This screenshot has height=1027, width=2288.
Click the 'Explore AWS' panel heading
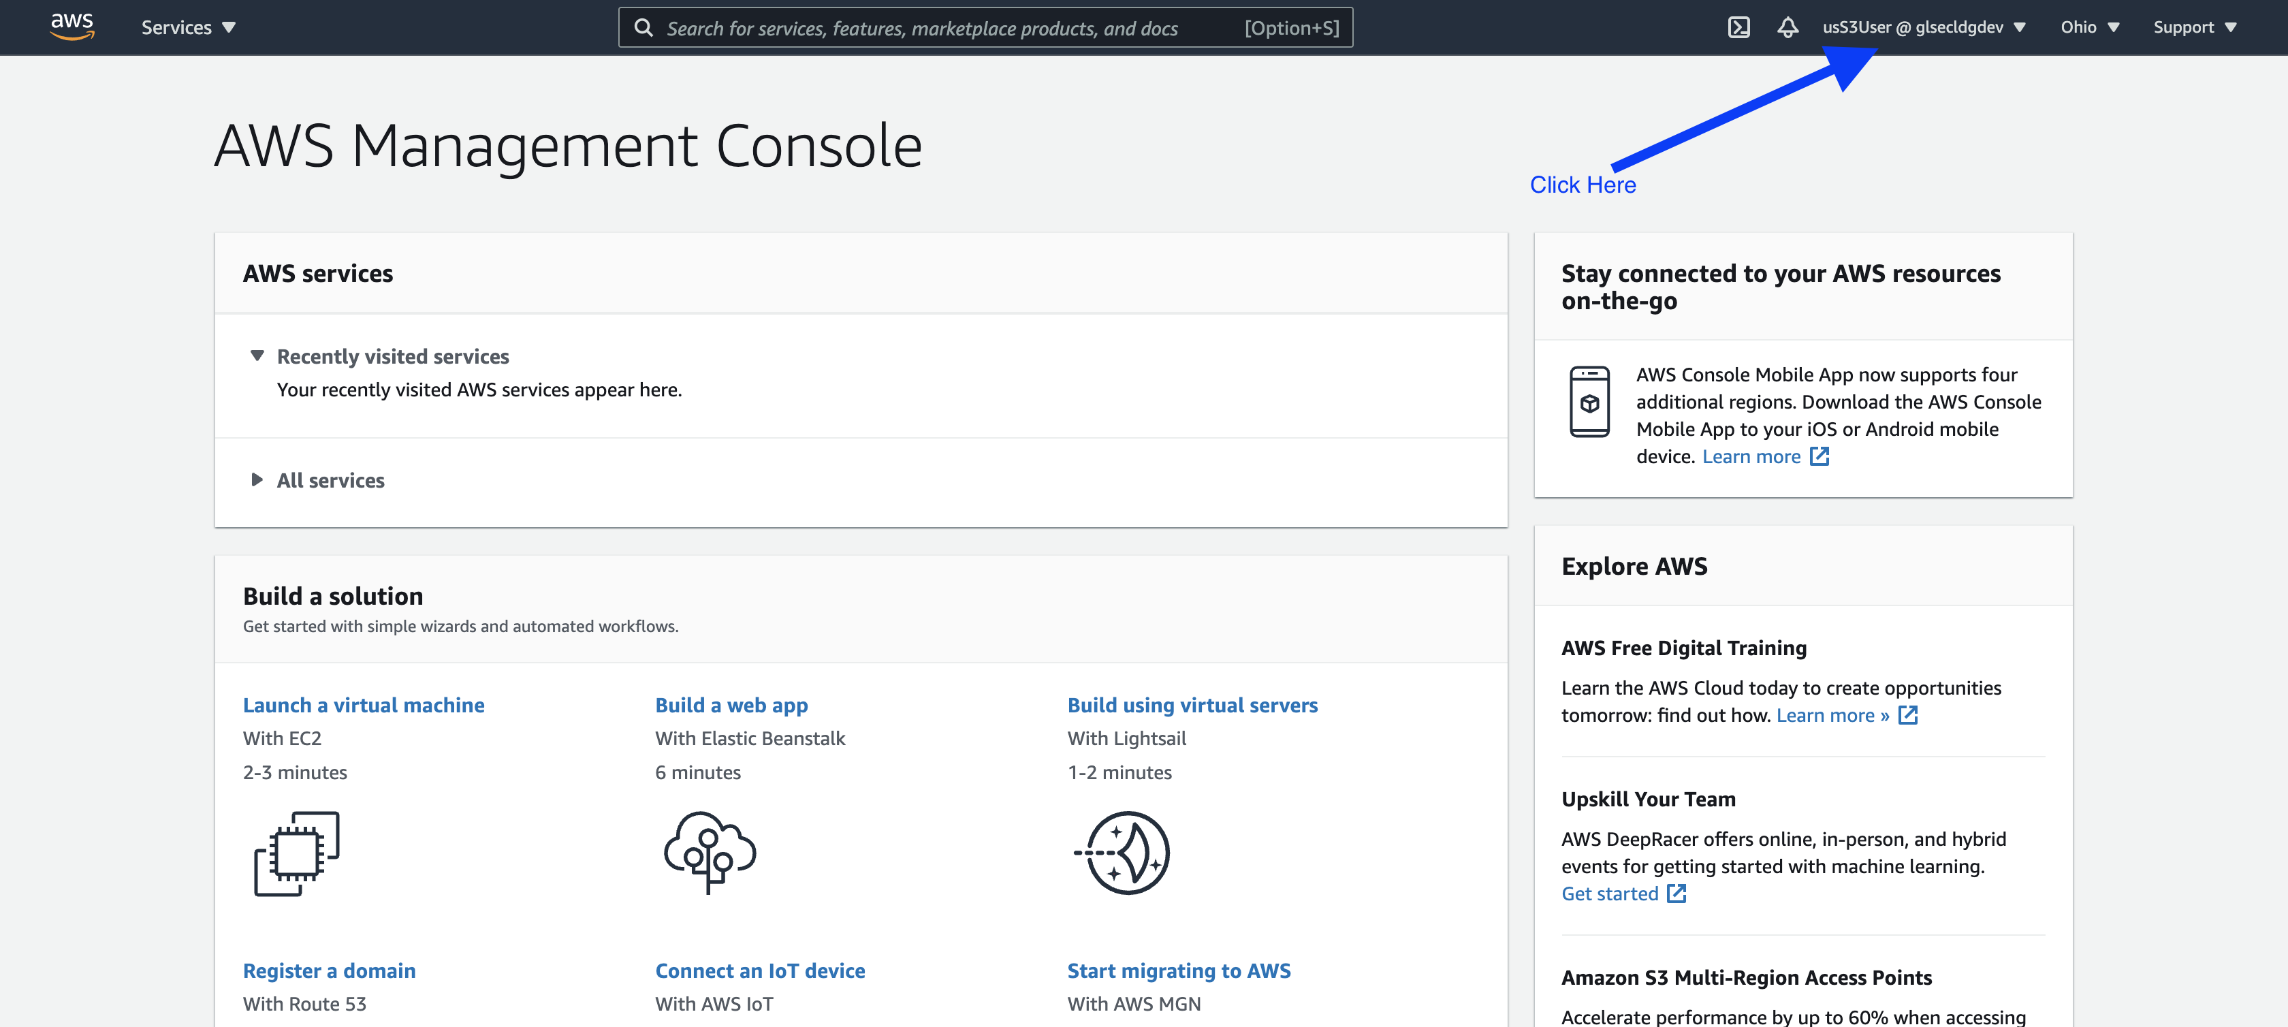tap(1634, 567)
